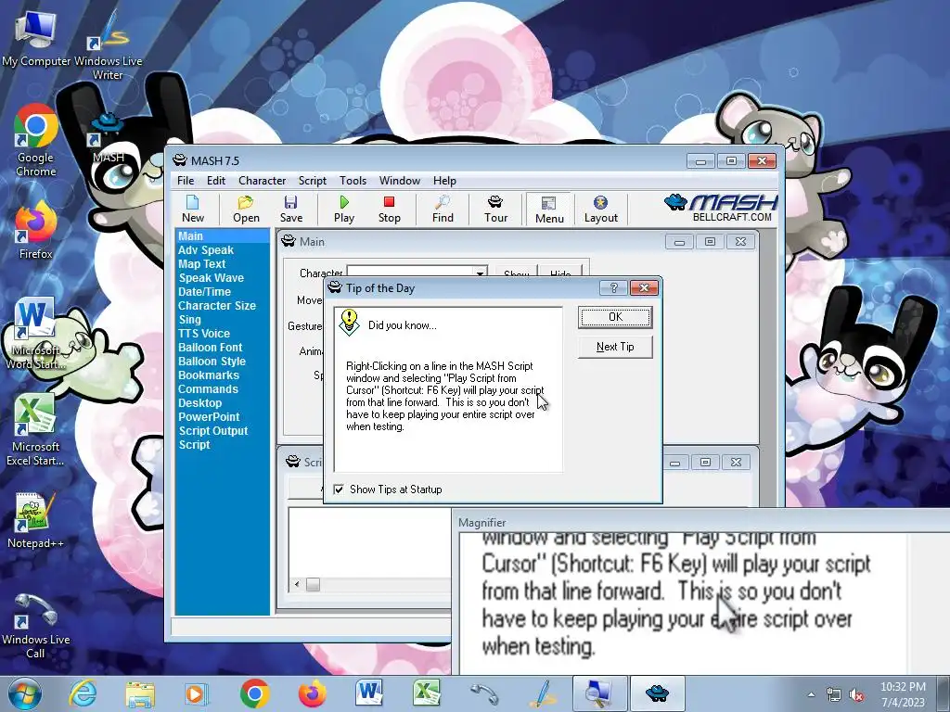This screenshot has height=712, width=950.
Task: Select the Windows Live Call desktop icon
Action: (35, 626)
